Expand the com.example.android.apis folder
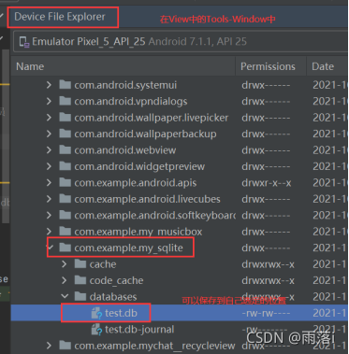349x354 pixels. [x=49, y=183]
